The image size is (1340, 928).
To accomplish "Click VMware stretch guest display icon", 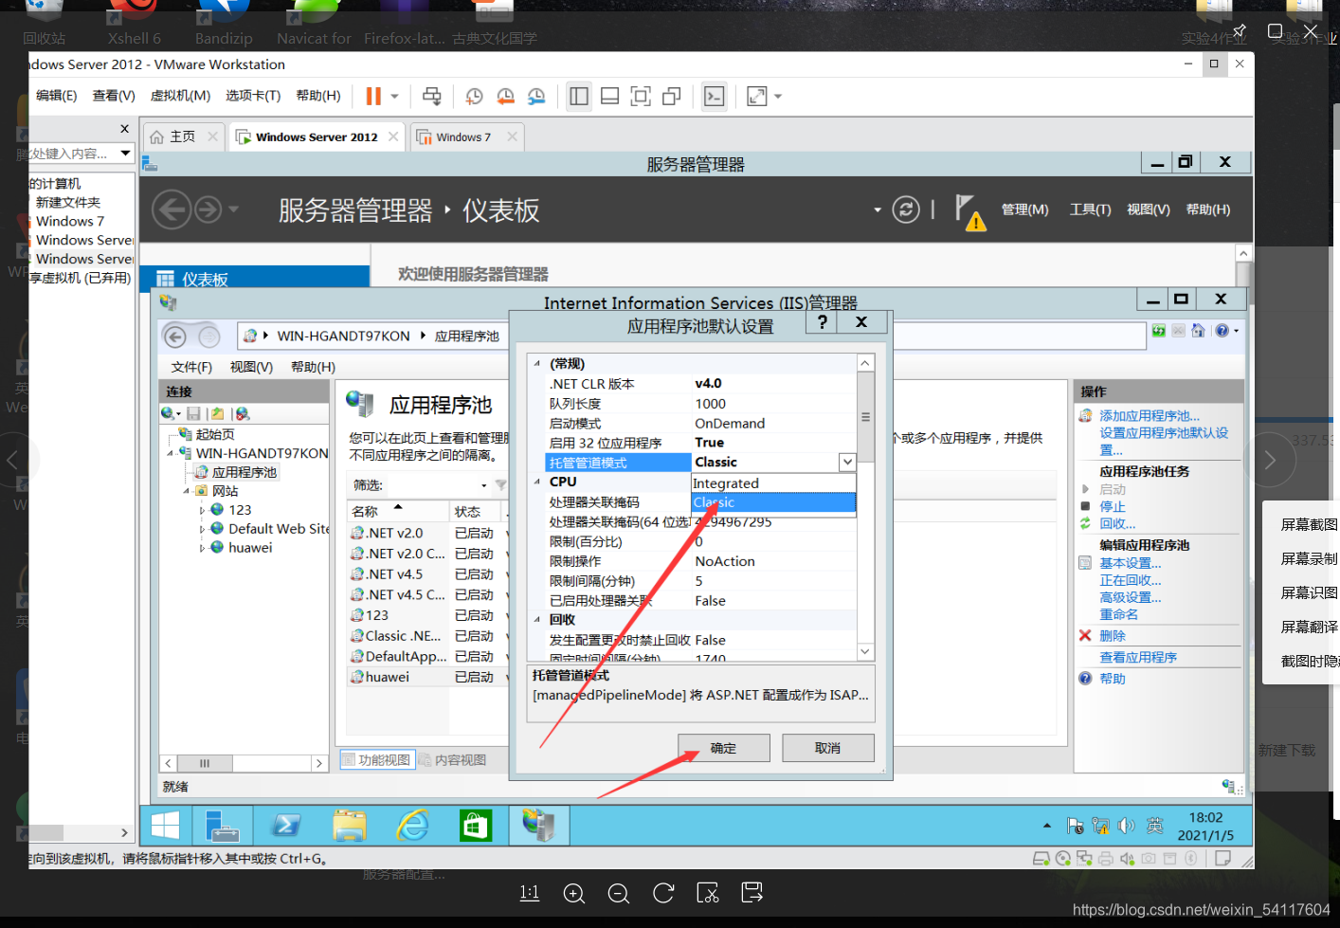I will coord(757,97).
